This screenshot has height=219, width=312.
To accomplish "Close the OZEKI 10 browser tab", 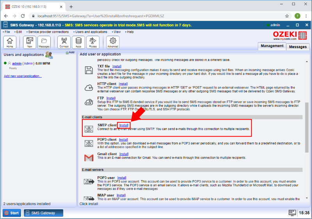I will (x=61, y=7).
